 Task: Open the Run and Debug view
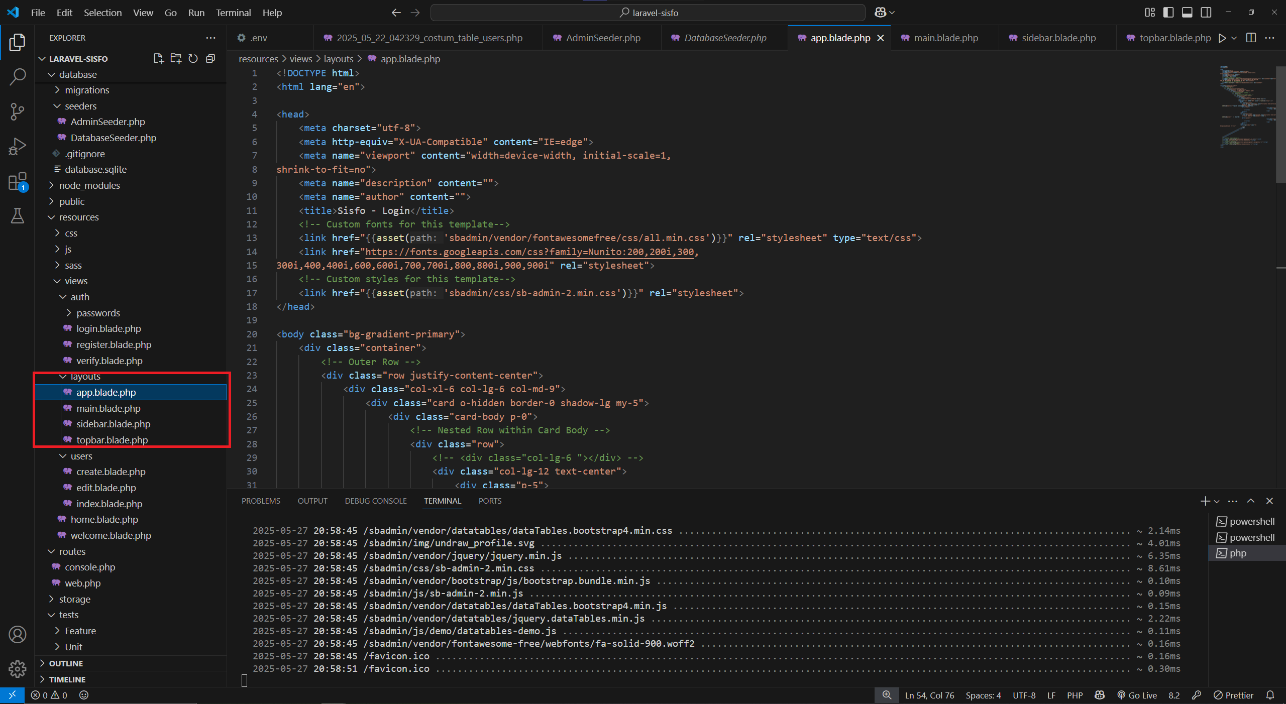pos(18,147)
